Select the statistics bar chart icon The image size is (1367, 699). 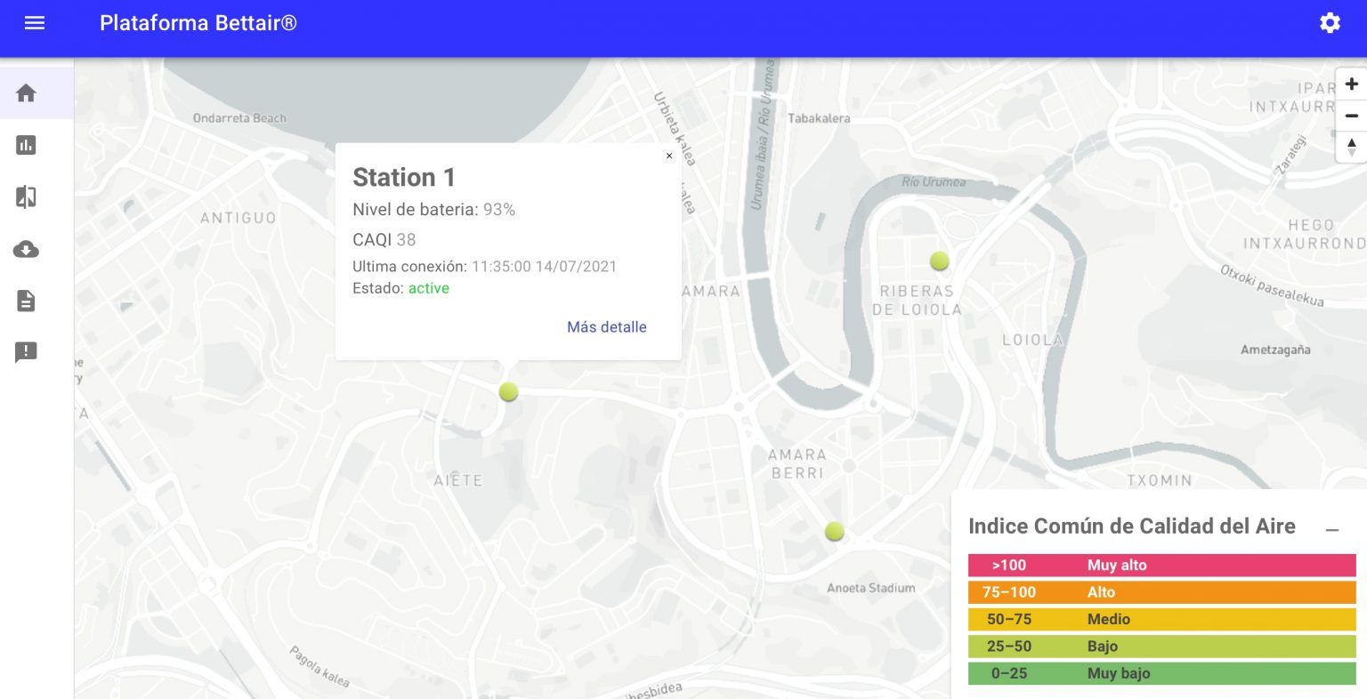click(x=26, y=145)
